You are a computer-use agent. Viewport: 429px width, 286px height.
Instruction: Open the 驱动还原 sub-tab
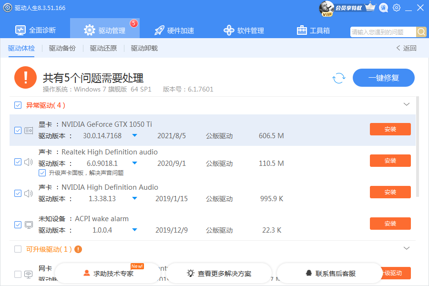pos(103,49)
